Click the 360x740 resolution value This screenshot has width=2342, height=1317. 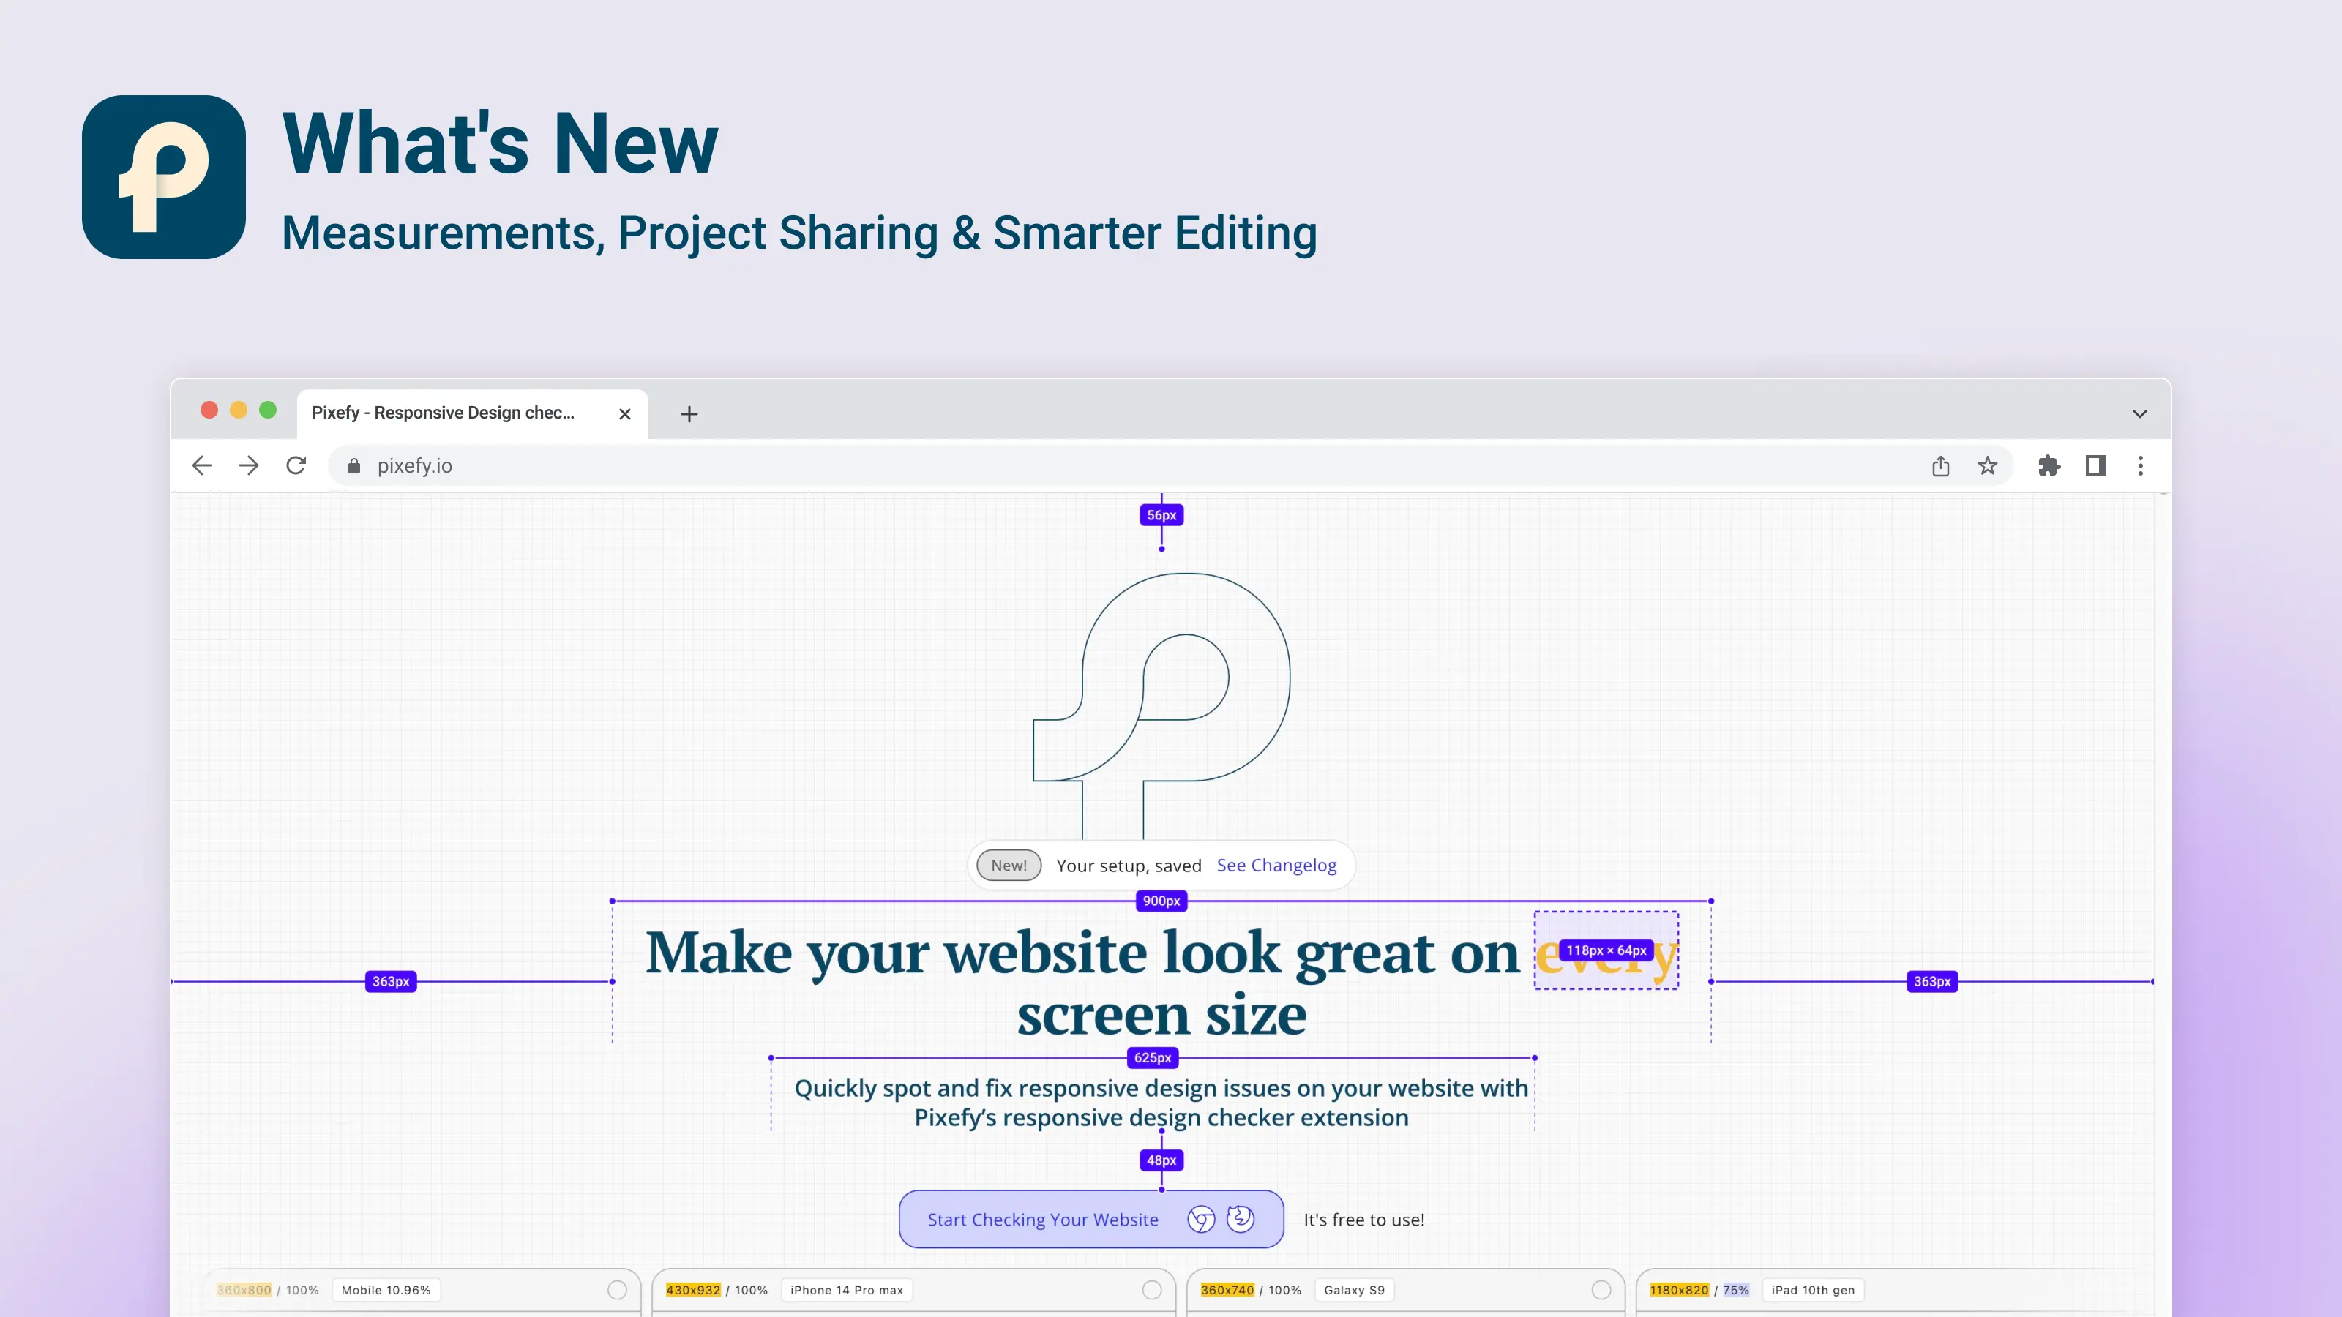(1227, 1290)
